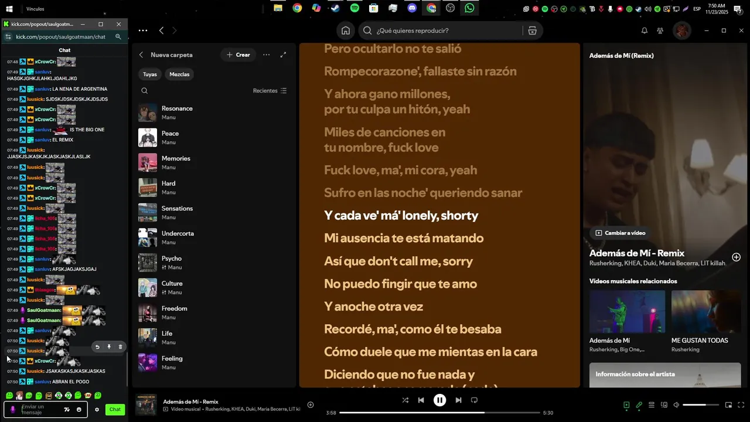Toggle lyrics microphone button
Viewport: 750px width, 422px height.
click(x=639, y=404)
